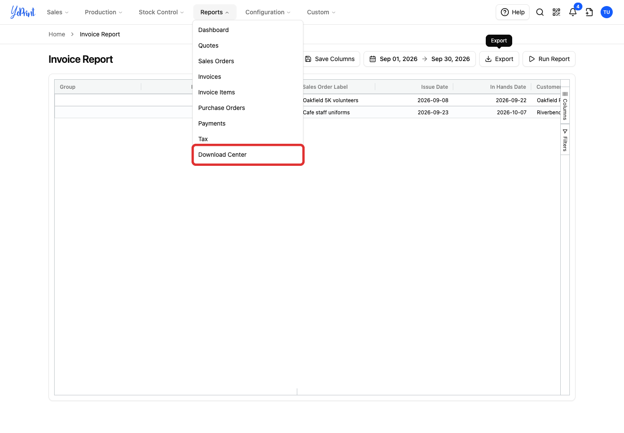Expand the Stock Control menu
Screen dimensions: 624x433
tap(161, 12)
